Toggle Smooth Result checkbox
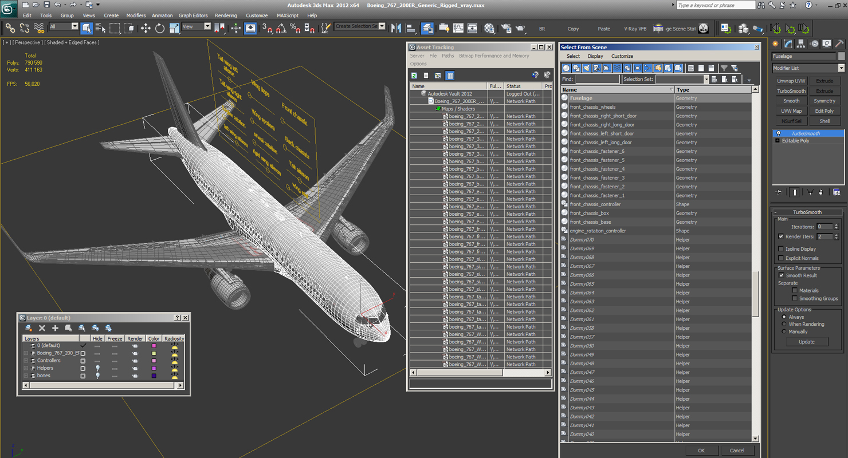 pyautogui.click(x=781, y=275)
